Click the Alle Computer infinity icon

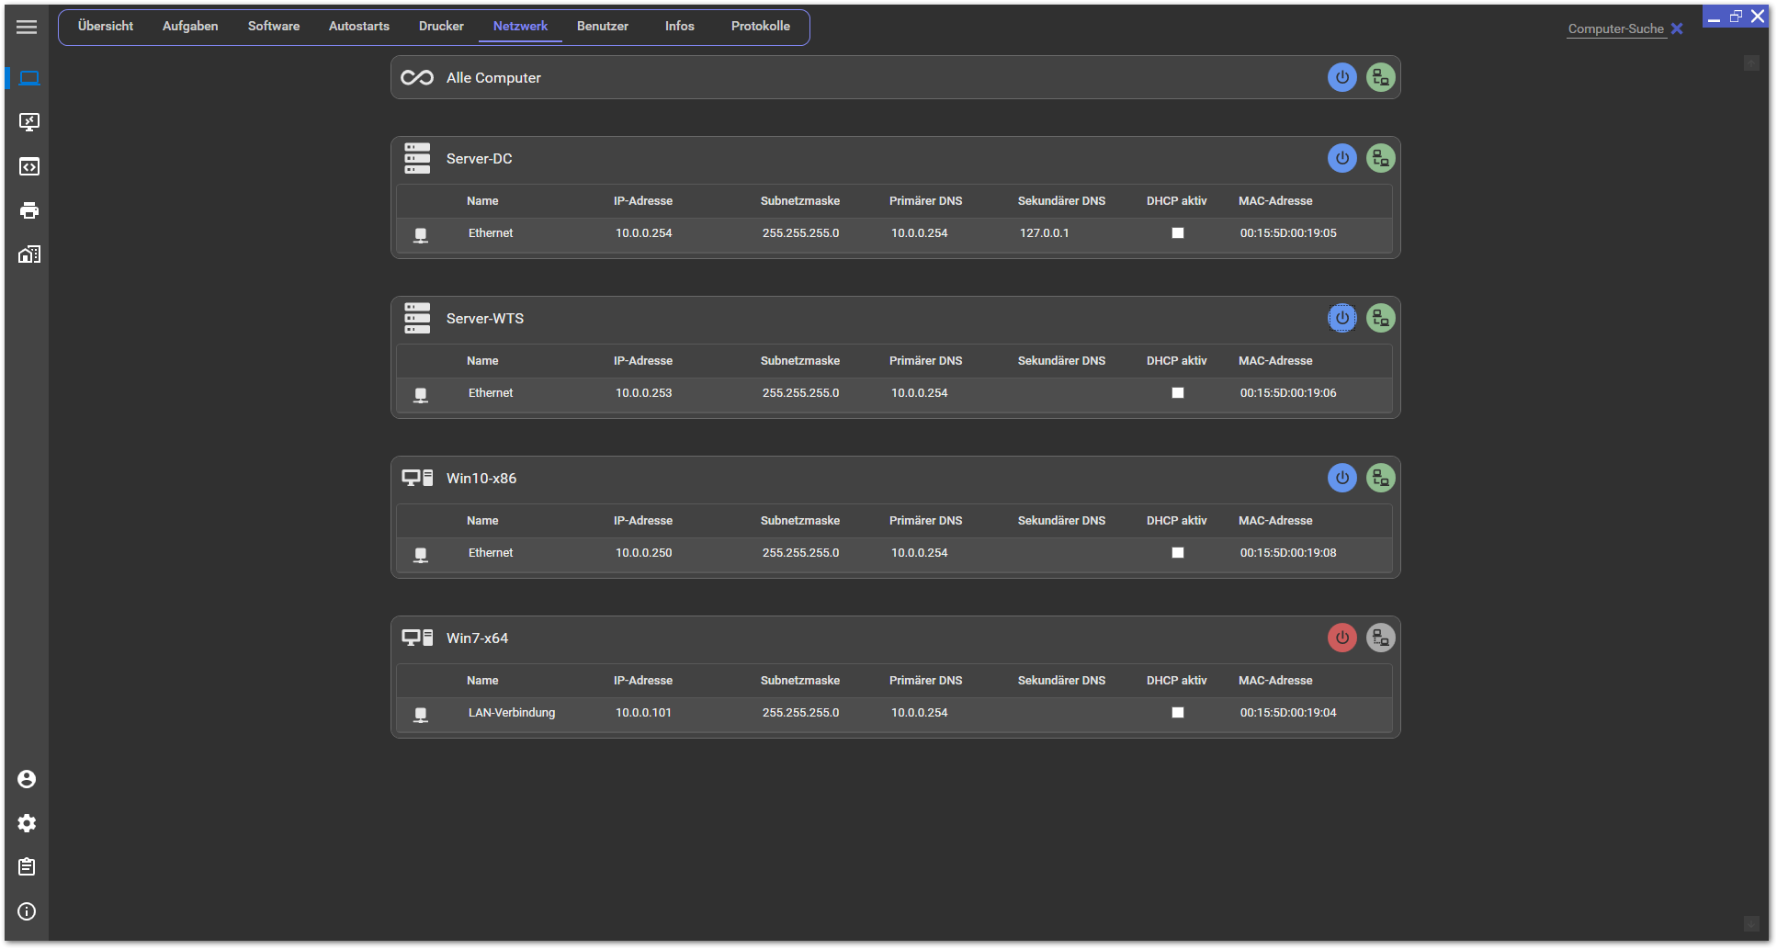(x=417, y=78)
